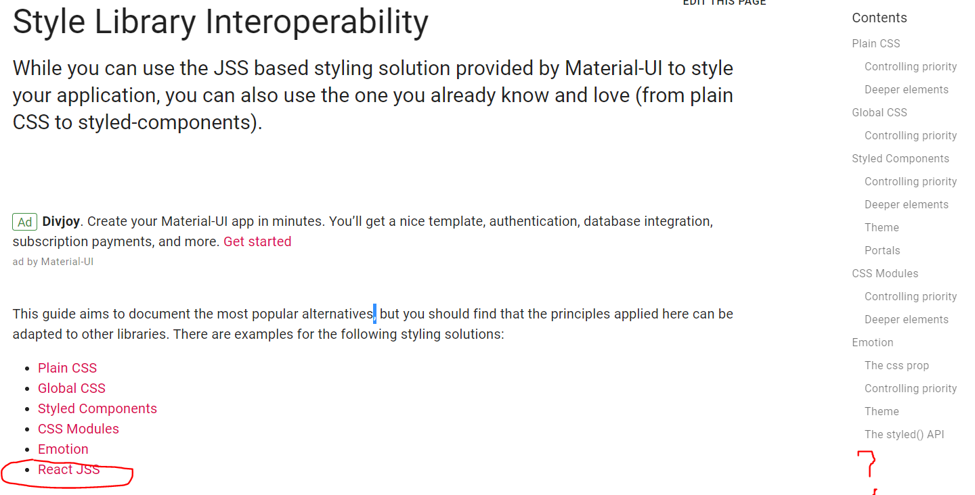Click the ad by Material-UI label

click(x=53, y=261)
